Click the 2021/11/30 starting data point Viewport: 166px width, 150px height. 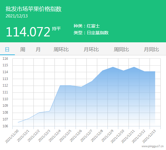[18, 122]
